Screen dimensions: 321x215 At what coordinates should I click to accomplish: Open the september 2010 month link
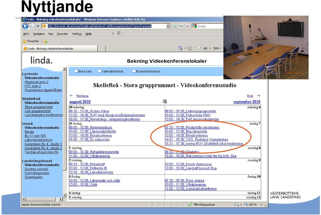point(247,102)
